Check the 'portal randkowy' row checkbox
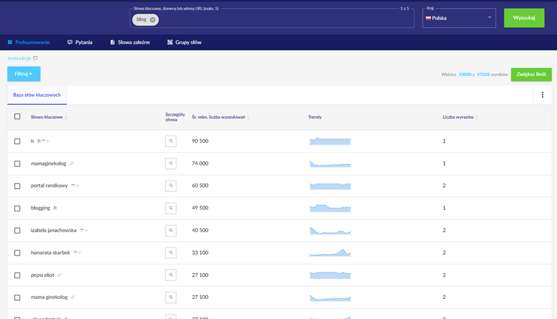The image size is (557, 319). pos(17,186)
